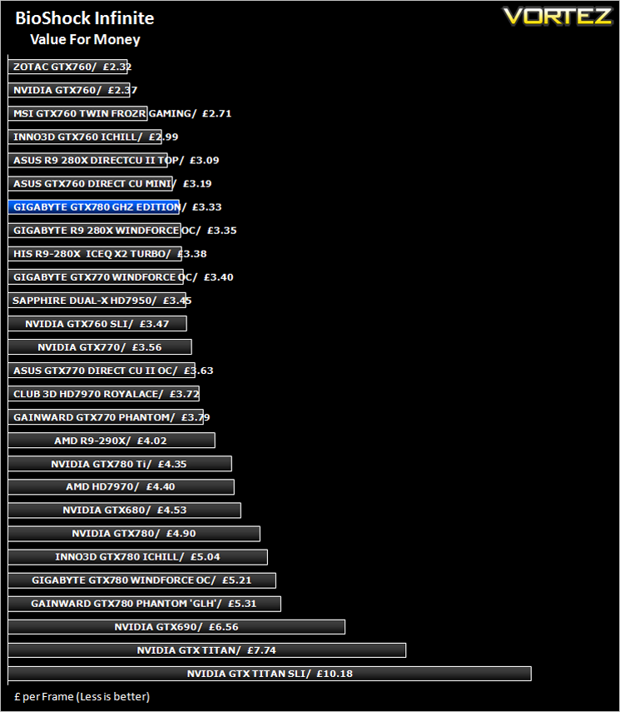Click the £ per Frame axis caption
This screenshot has width=620, height=712.
coord(82,697)
